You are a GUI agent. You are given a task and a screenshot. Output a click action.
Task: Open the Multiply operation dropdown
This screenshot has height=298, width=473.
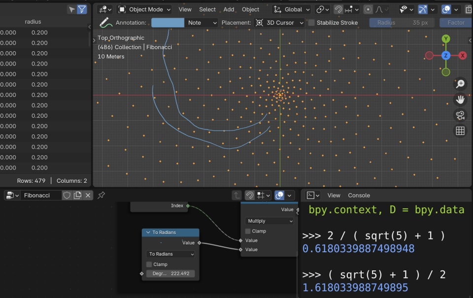(x=269, y=221)
